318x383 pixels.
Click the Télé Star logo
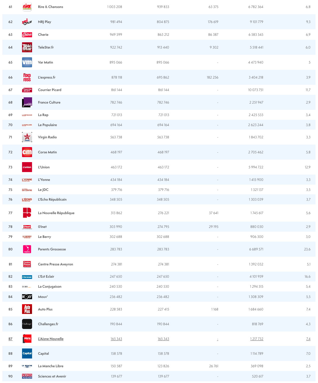click(27, 47)
